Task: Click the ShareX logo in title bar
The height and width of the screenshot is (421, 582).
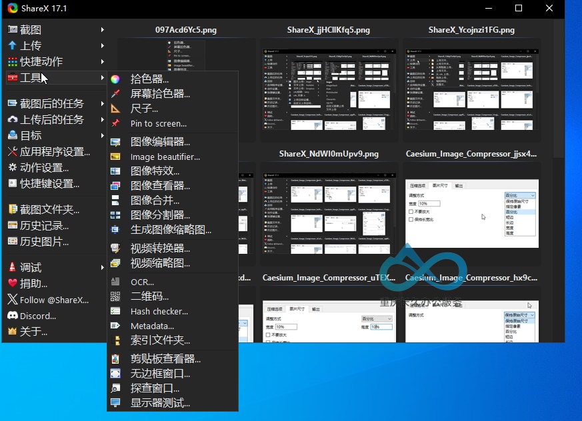Action: tap(13, 8)
